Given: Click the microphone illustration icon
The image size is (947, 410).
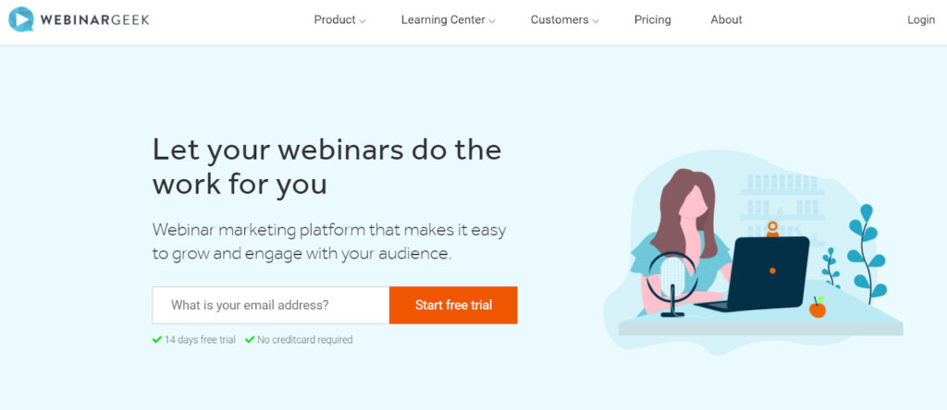Looking at the screenshot, I should click(672, 283).
